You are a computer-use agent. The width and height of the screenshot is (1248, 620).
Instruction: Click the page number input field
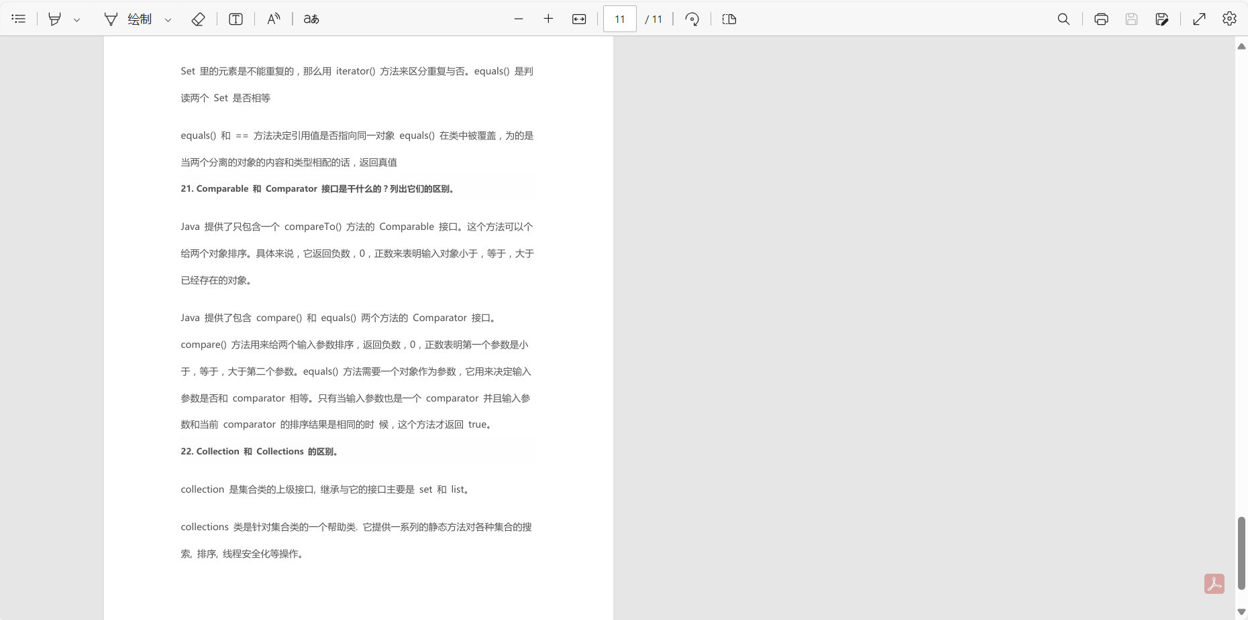point(620,19)
